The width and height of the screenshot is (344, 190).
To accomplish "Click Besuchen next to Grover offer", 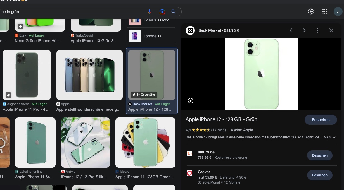I will [319, 175].
